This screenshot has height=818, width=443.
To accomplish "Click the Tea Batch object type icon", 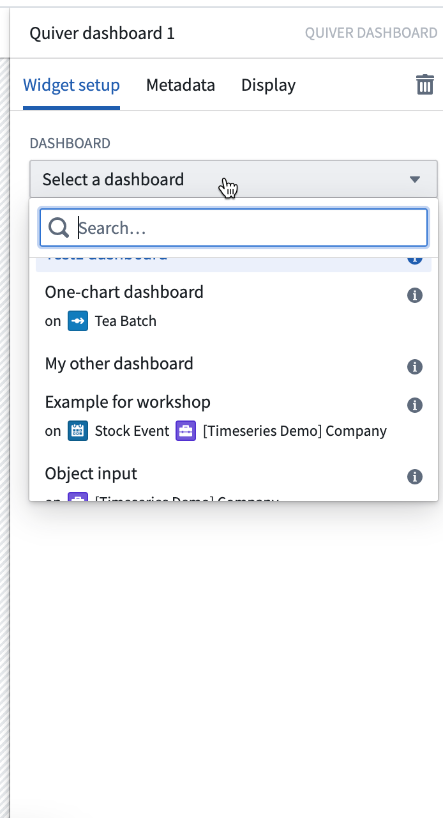I will coord(78,321).
